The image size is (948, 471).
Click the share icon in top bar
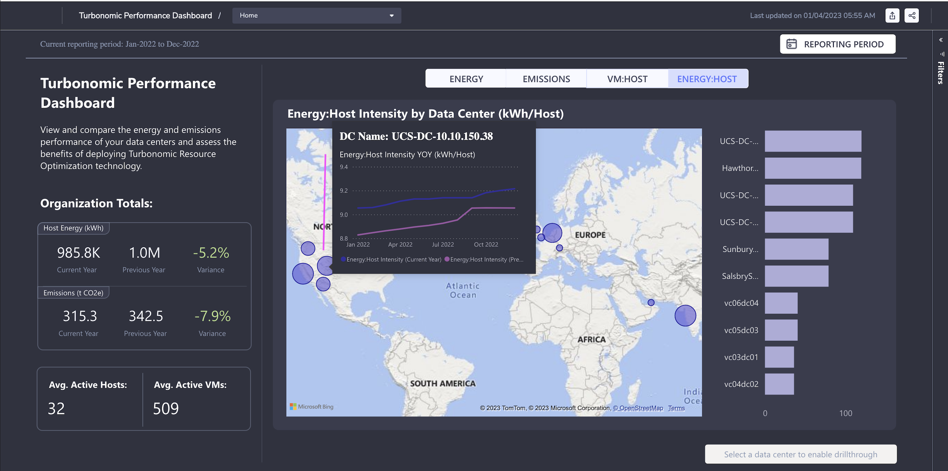pos(912,15)
